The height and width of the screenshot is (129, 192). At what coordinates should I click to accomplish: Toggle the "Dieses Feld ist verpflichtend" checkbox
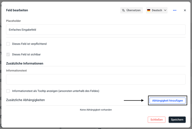coord(8,44)
